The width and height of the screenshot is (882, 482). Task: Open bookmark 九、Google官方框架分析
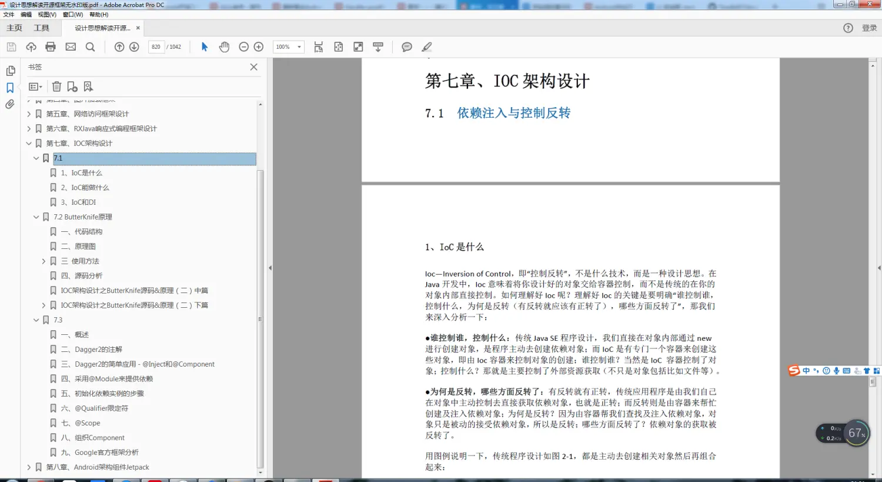100,453
